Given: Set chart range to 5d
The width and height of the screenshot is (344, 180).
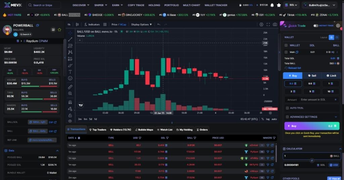Looking at the screenshot, I should [x=90, y=119].
